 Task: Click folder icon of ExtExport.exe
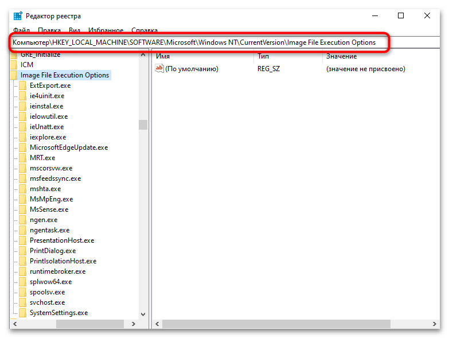click(22, 86)
